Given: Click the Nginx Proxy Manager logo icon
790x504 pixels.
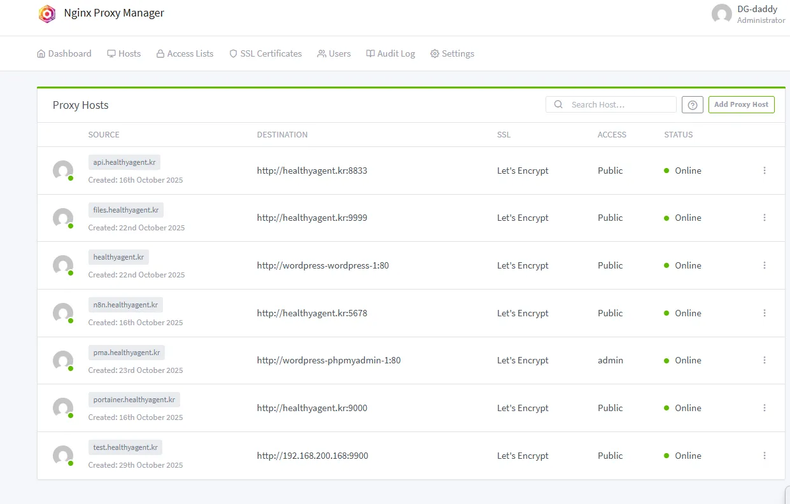Looking at the screenshot, I should point(47,13).
